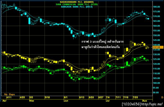
Task: Select the 6/1 date marker
Action: coord(66,97)
